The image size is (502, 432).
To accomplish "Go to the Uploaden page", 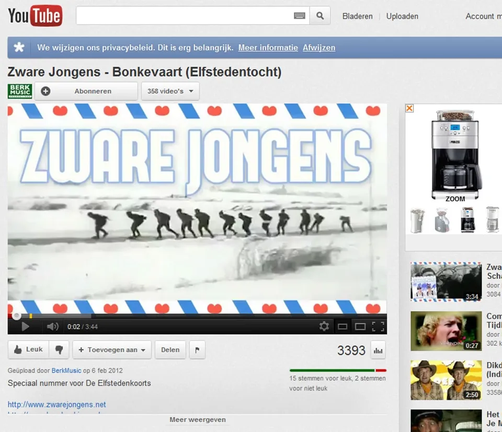I will point(402,16).
